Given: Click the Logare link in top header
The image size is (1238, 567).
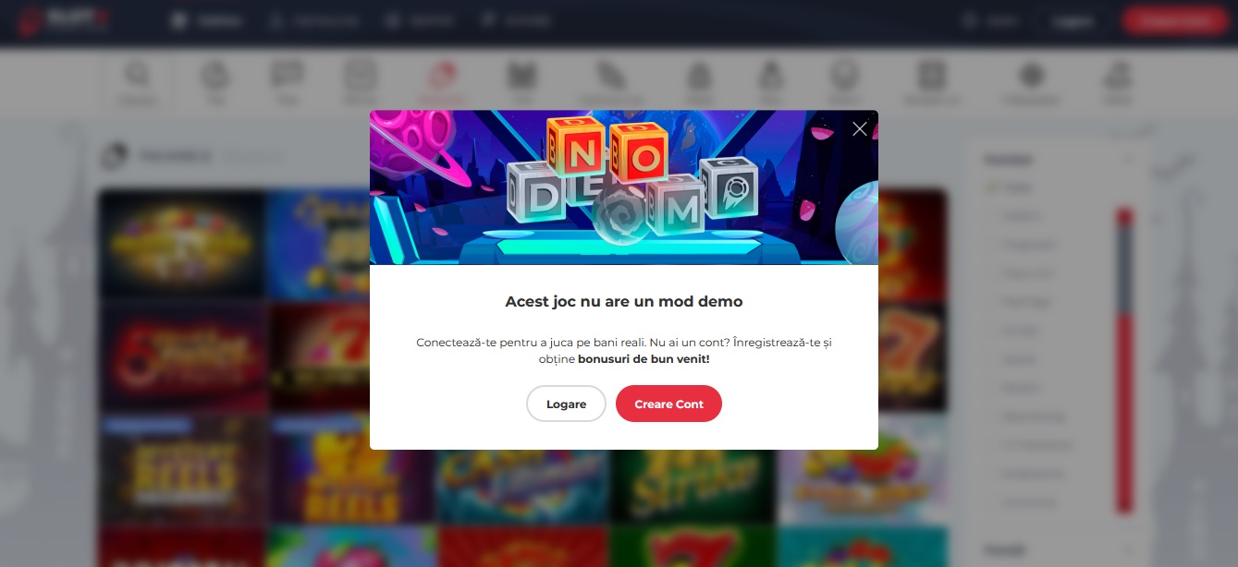Looking at the screenshot, I should tap(1072, 20).
